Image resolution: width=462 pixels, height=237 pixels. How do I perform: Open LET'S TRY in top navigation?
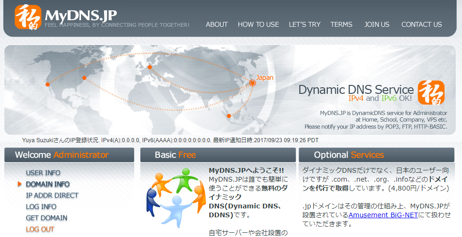click(305, 24)
